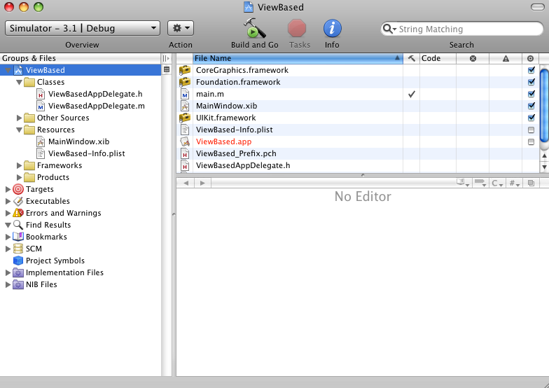
Task: Uncheck target box for UIKit.framework
Action: [x=531, y=118]
